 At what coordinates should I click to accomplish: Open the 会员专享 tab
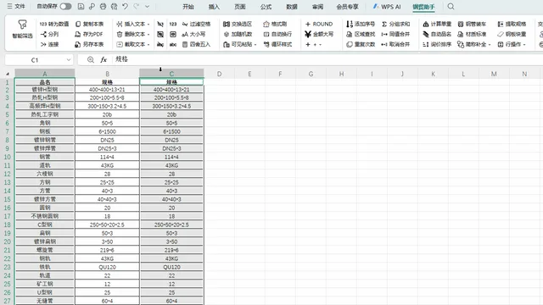click(x=347, y=7)
